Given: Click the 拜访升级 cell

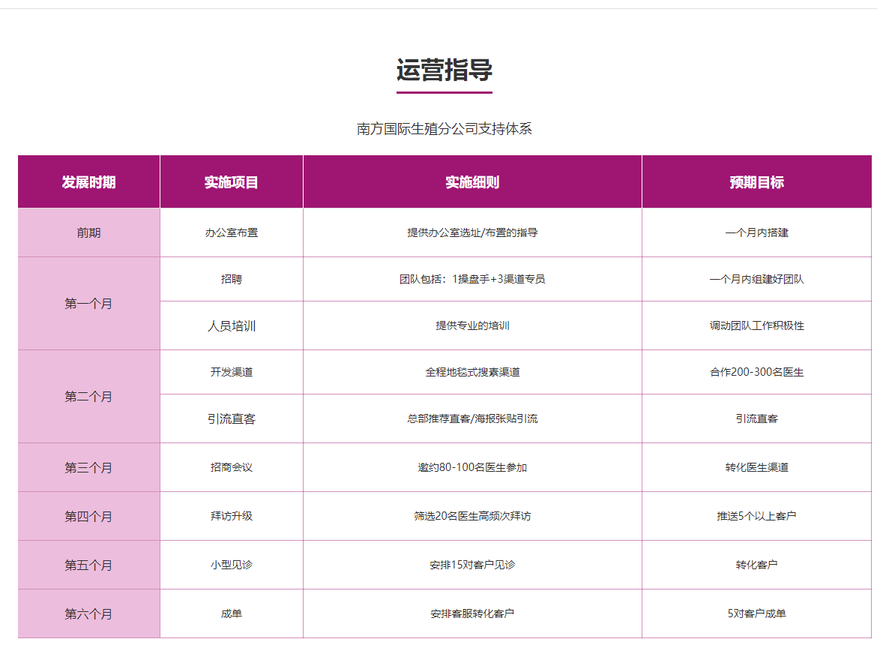Looking at the screenshot, I should pos(230,515).
